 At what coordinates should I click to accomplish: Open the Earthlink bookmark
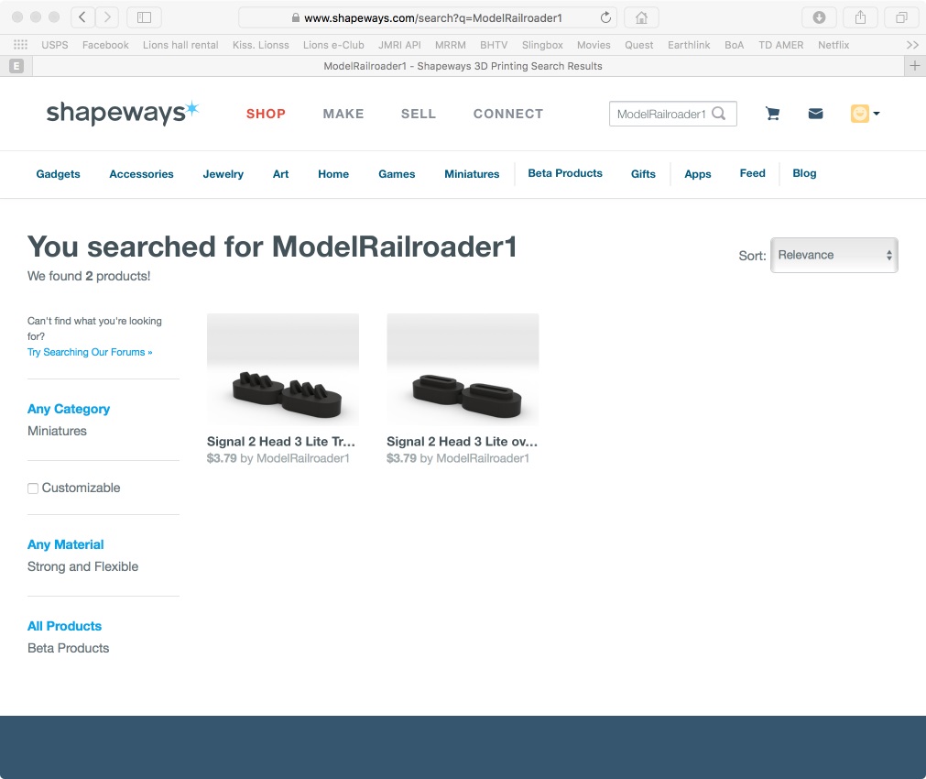pos(689,45)
